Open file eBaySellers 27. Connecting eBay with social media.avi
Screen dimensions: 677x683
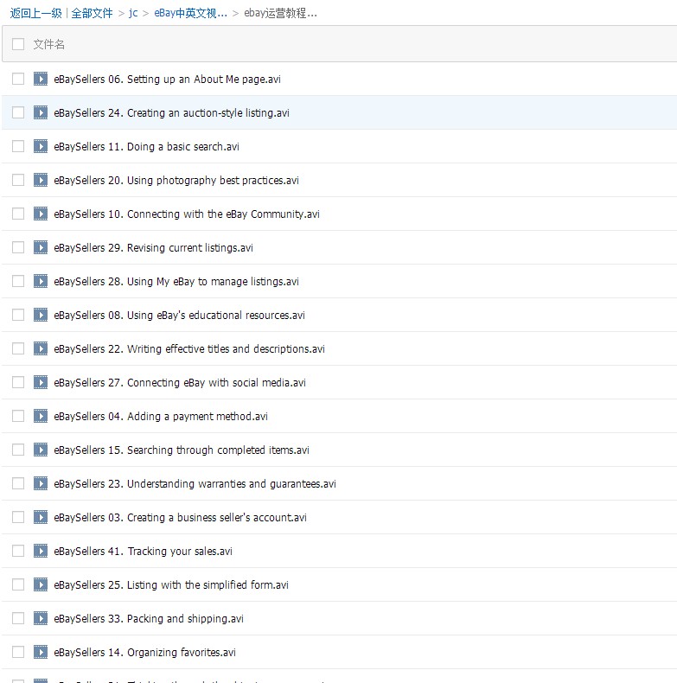[x=180, y=383]
